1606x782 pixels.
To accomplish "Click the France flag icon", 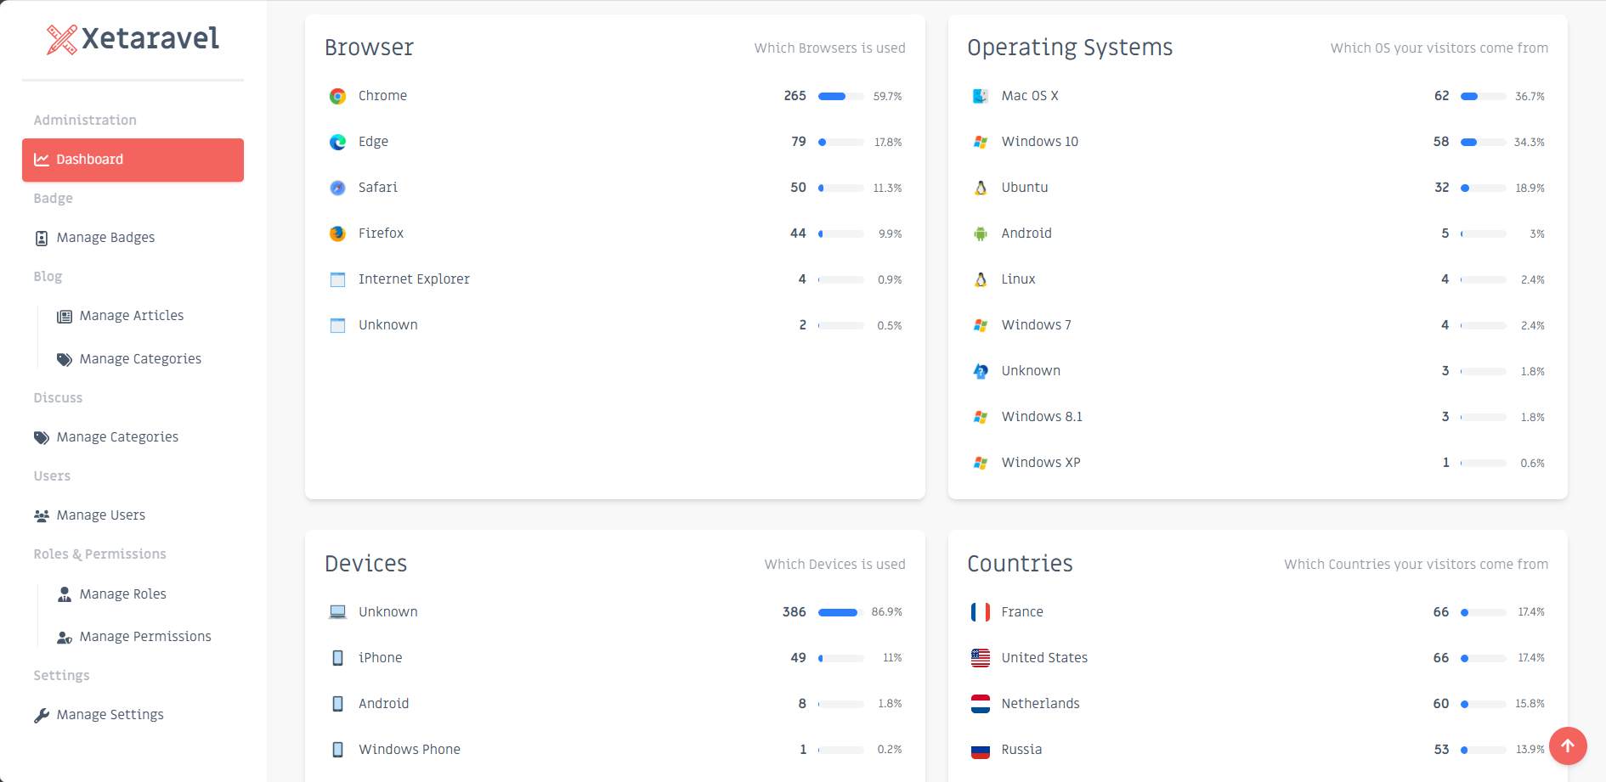I will (980, 611).
